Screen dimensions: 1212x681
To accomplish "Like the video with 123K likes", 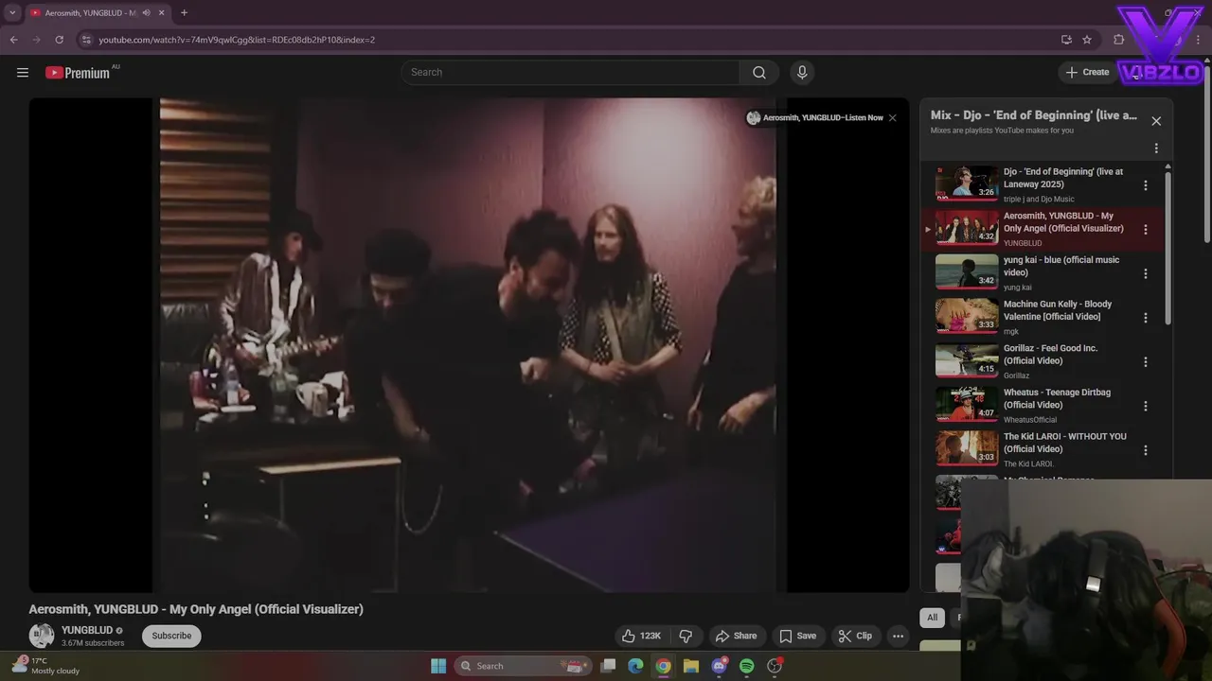I will point(640,636).
